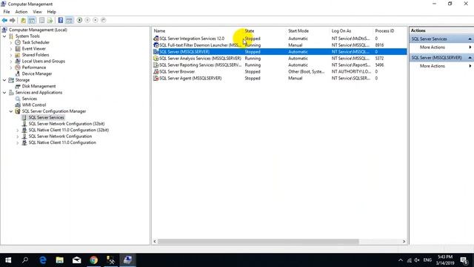Open the View menu

[x=37, y=12]
